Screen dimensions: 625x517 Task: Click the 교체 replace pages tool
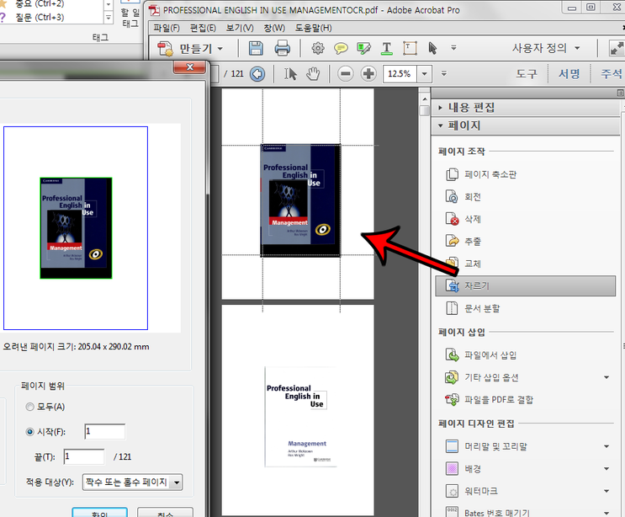[x=463, y=264]
